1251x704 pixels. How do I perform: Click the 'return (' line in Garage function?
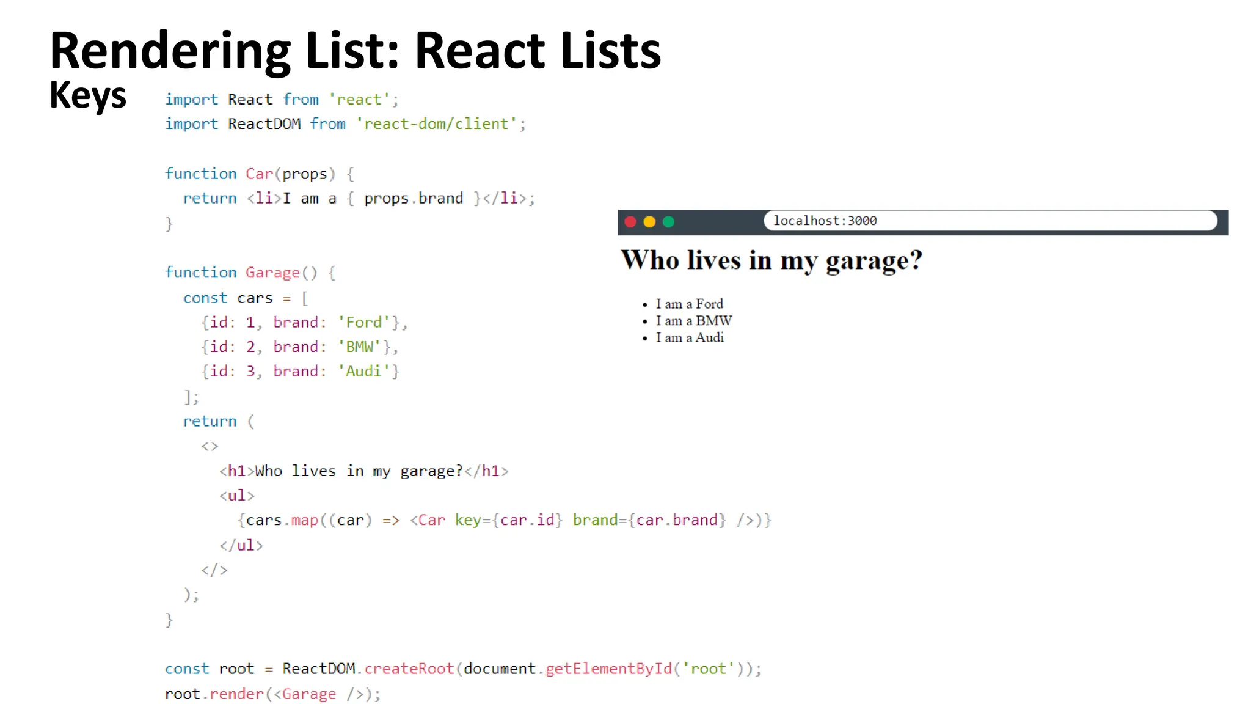219,422
